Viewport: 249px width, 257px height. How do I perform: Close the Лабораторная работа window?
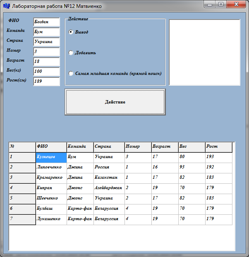(x=237, y=5)
